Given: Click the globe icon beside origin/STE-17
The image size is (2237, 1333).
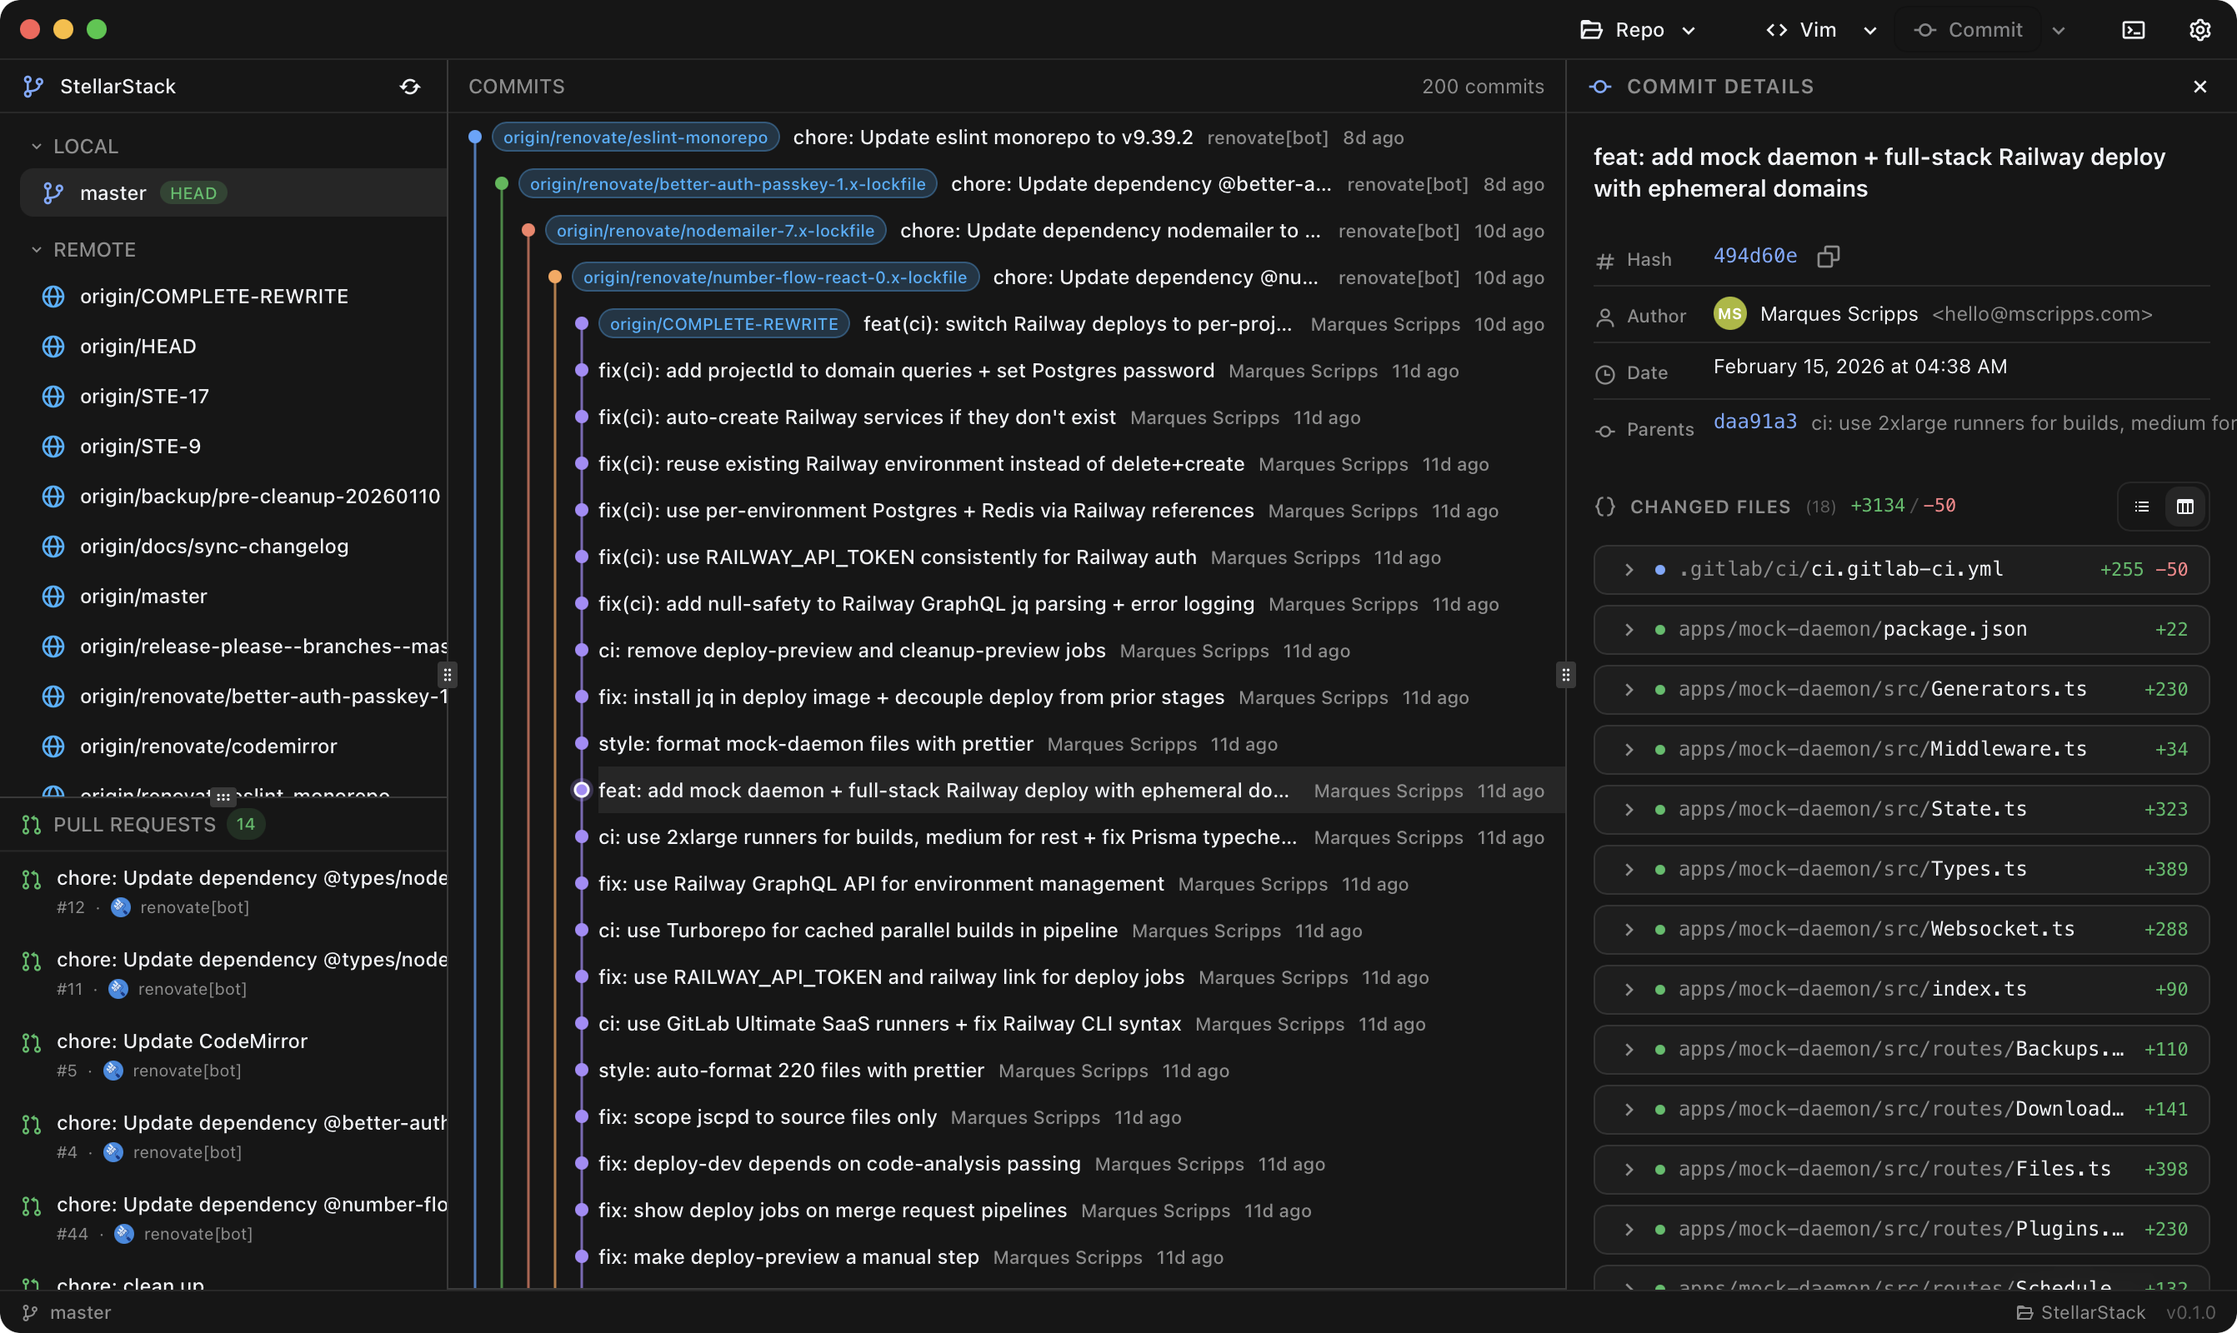Looking at the screenshot, I should (54, 396).
